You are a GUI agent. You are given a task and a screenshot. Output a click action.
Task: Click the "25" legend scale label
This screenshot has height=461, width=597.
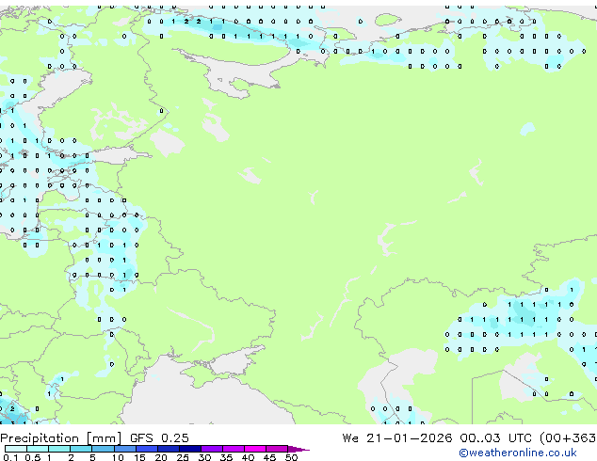tap(183, 457)
